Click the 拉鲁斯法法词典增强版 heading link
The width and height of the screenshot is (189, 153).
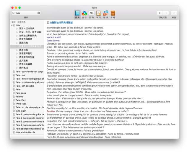click(61, 23)
